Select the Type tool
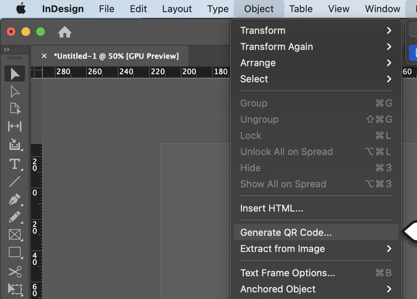The image size is (417, 299). click(x=15, y=164)
